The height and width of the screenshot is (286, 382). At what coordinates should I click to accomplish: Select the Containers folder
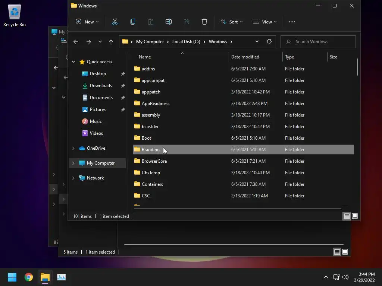tap(243, 184)
